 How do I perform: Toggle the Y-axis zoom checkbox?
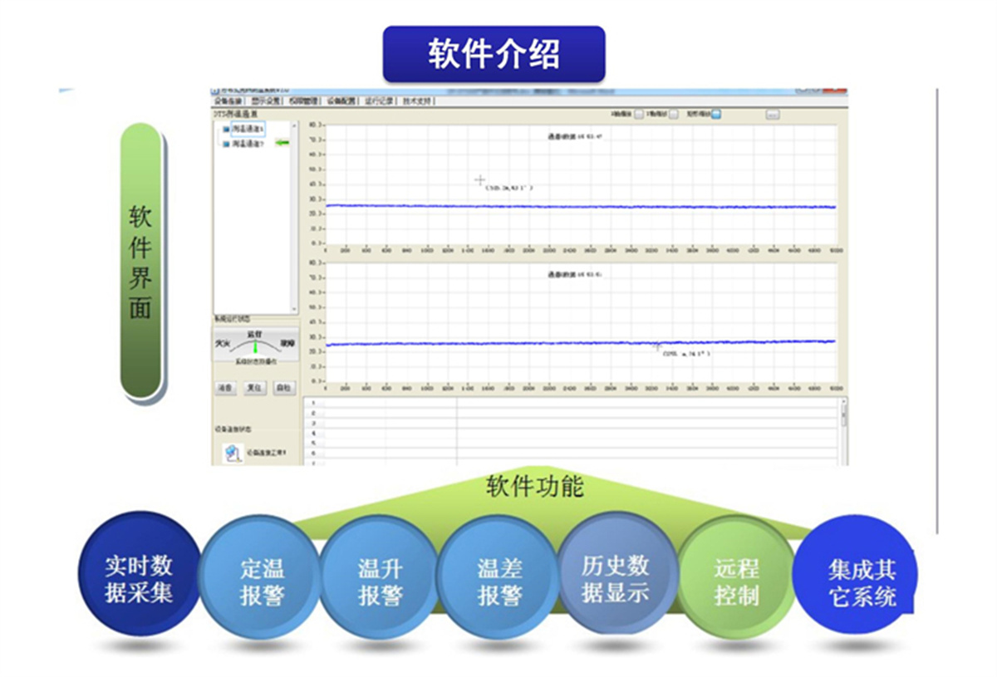(673, 115)
